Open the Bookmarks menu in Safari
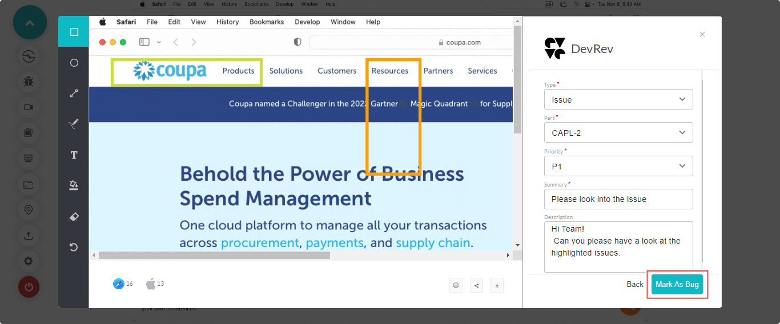This screenshot has height=324, width=780. pos(266,22)
